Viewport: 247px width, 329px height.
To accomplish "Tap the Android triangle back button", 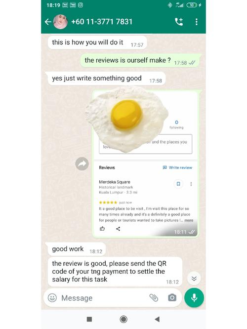I will click(157, 319).
